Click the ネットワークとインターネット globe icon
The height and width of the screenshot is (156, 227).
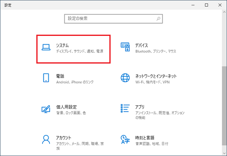125,78
